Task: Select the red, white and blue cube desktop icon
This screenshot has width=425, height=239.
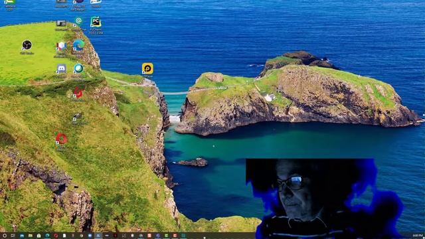Action: [61, 46]
